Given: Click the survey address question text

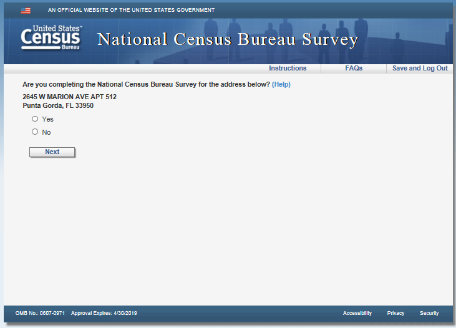Looking at the screenshot, I should [146, 84].
